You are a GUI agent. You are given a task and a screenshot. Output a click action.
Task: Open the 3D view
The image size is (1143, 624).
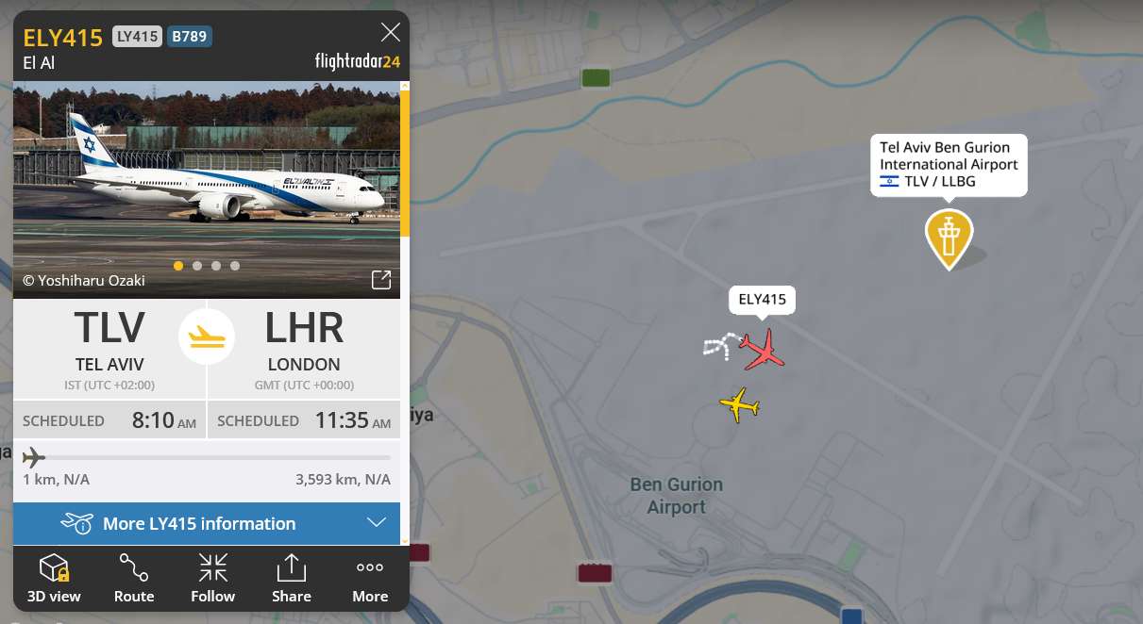point(54,578)
